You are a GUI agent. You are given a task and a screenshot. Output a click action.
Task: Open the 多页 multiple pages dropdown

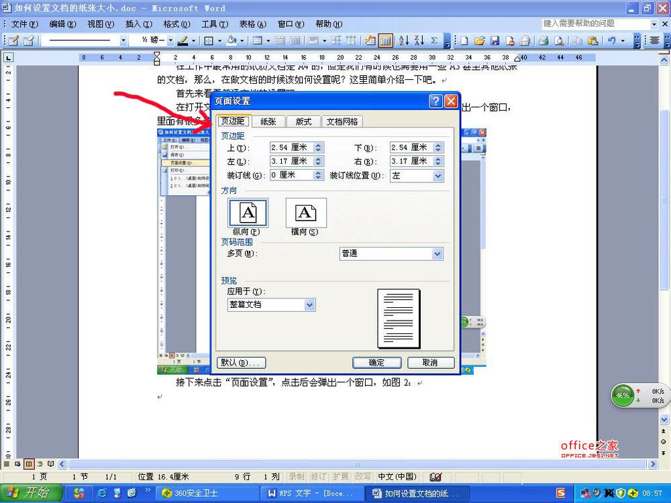point(437,254)
